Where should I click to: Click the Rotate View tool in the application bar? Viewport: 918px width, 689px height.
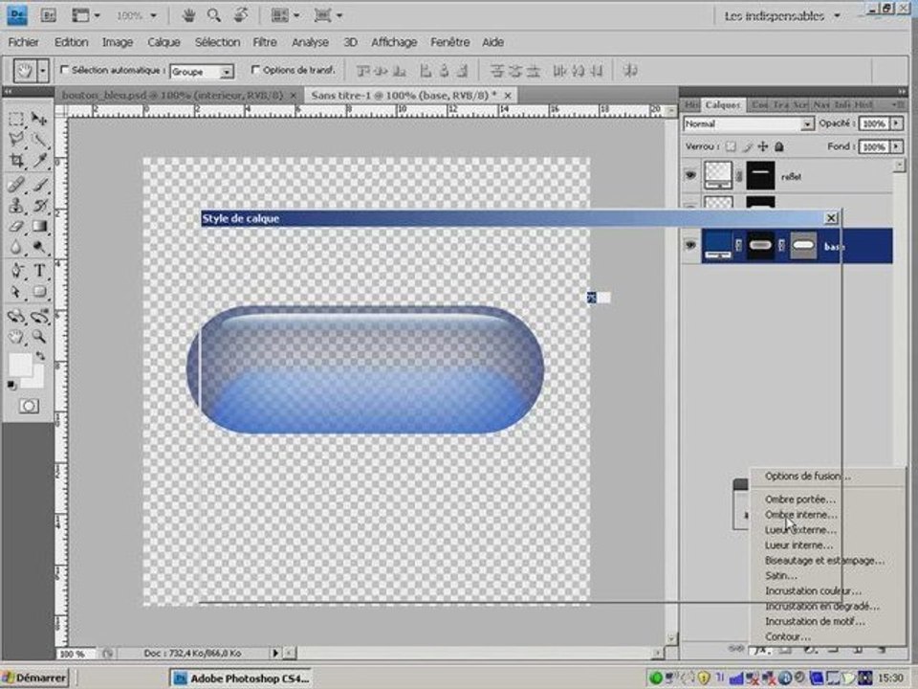pyautogui.click(x=240, y=16)
